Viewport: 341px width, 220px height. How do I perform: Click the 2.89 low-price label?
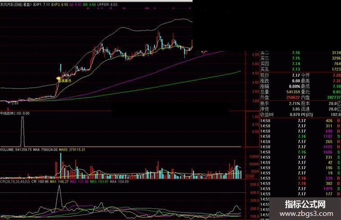15,103
